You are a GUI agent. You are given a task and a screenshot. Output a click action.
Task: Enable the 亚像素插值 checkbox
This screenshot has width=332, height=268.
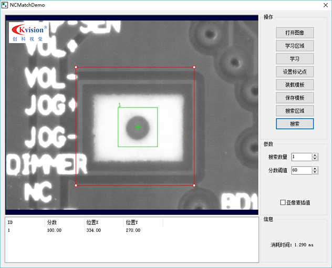tap(283, 202)
